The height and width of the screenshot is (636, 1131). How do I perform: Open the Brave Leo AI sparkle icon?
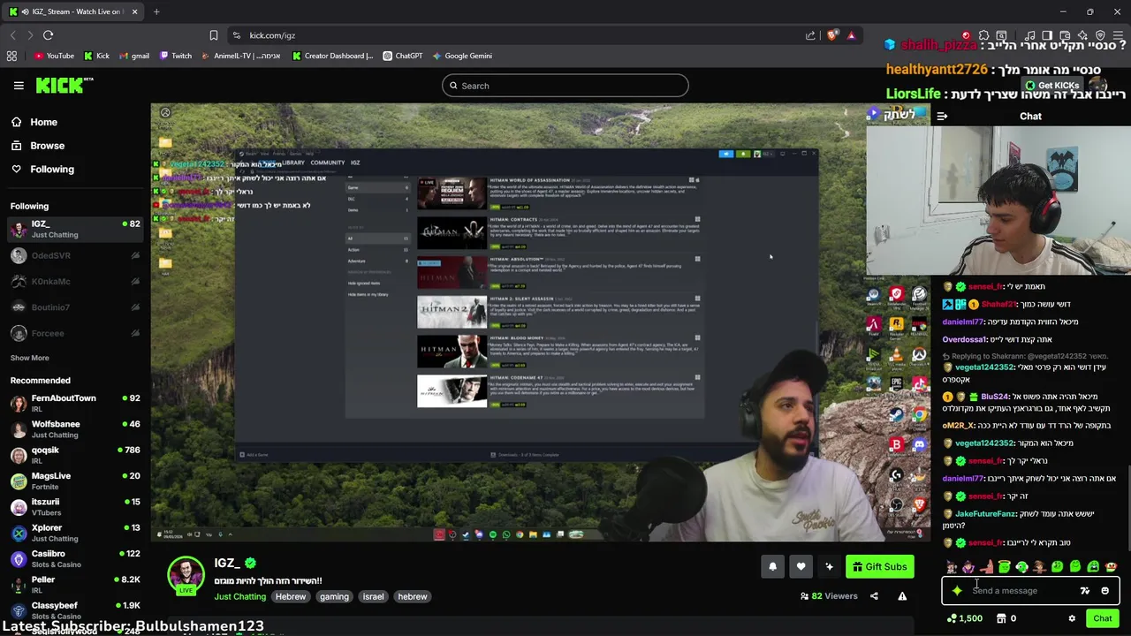pyautogui.click(x=1082, y=35)
